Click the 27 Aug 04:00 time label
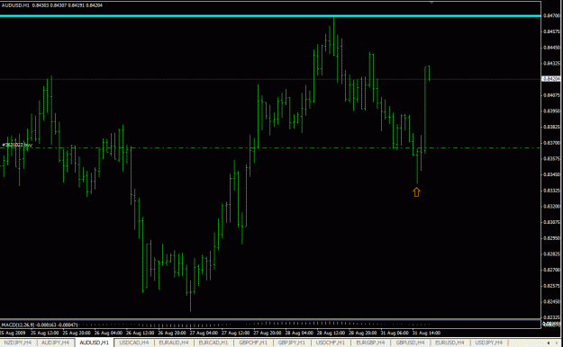The image size is (563, 347). [204, 333]
